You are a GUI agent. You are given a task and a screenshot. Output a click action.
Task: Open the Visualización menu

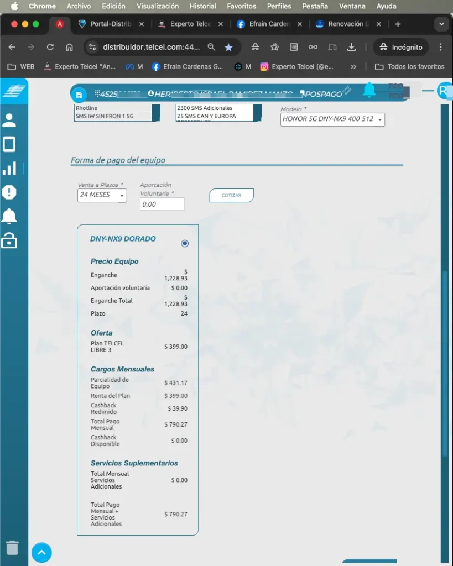pos(158,6)
